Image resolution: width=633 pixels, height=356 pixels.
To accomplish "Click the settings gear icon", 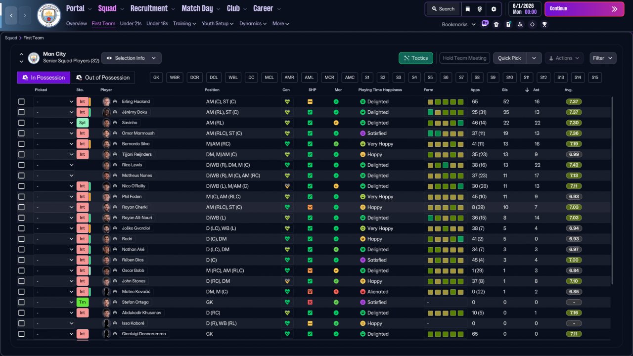I will [494, 9].
